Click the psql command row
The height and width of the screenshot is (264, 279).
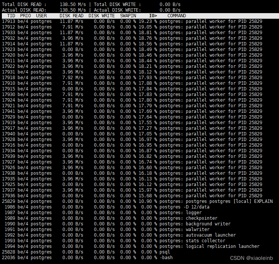(x=86, y=252)
